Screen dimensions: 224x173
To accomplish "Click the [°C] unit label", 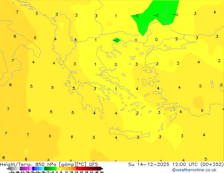I will tap(82, 165).
